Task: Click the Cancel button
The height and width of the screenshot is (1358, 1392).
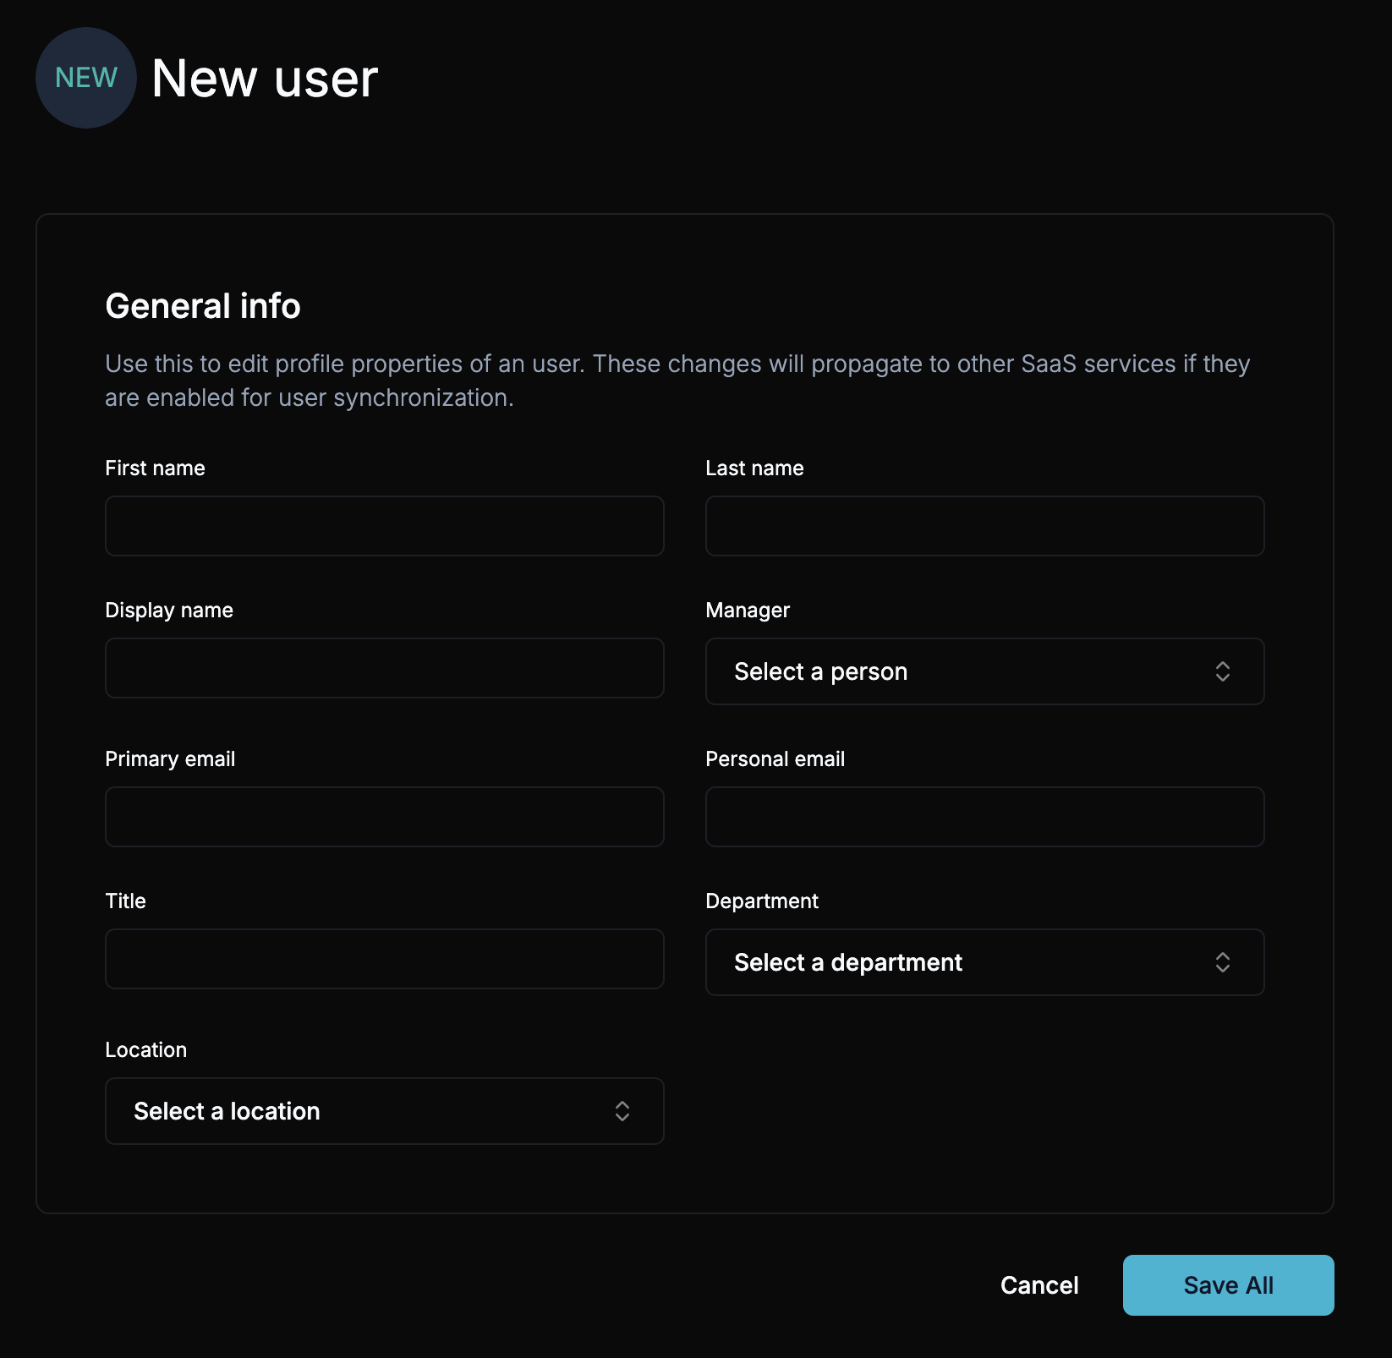Action: pyautogui.click(x=1039, y=1285)
